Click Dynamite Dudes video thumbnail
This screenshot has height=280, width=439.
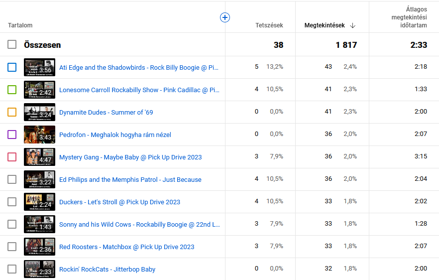tap(39, 112)
